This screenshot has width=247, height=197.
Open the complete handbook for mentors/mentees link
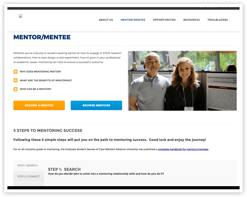click(183, 149)
